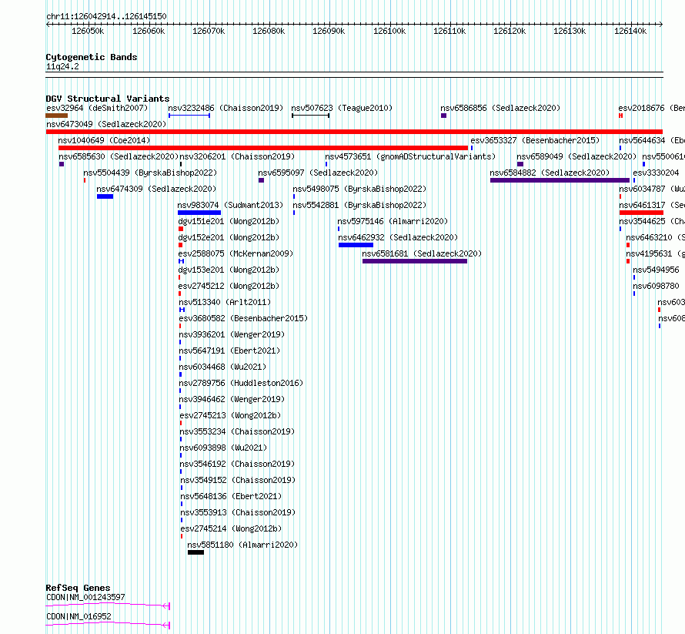Click nsv5504439 (ByrskaBishop2022) label
The image size is (685, 634).
click(150, 173)
